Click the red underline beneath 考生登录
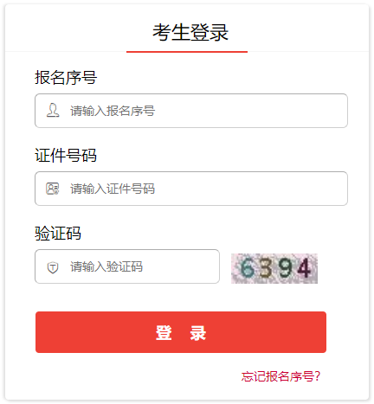This screenshot has width=374, height=404. pyautogui.click(x=187, y=52)
